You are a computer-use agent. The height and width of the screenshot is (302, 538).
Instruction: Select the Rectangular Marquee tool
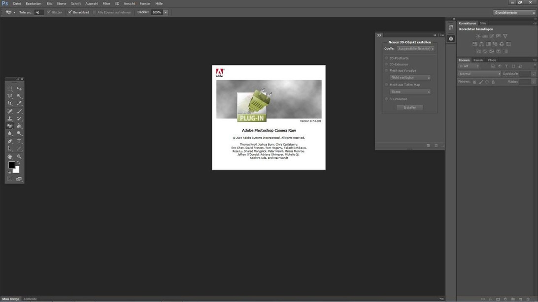click(10, 89)
